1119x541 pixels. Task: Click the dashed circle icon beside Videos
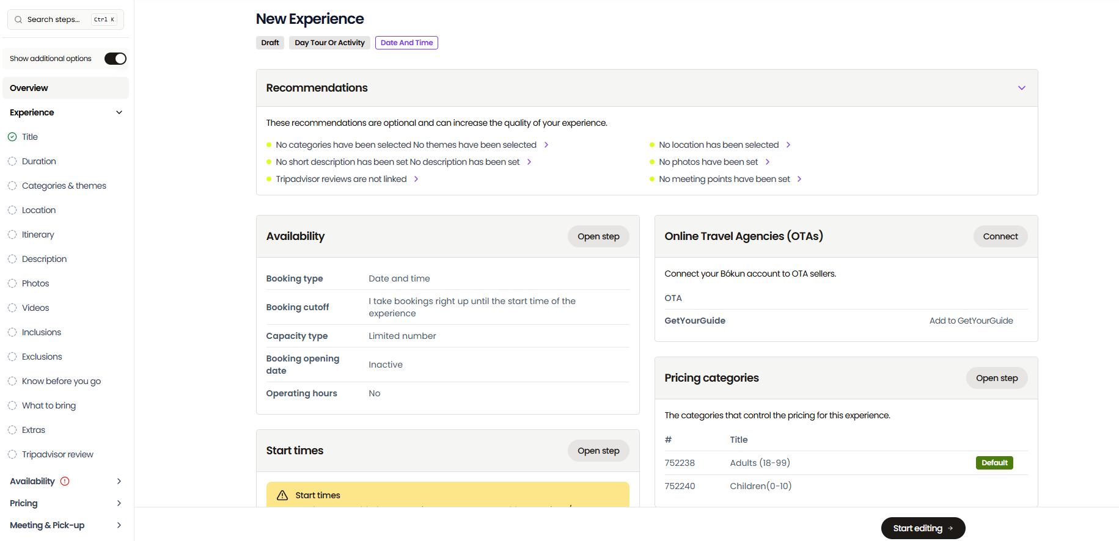tap(12, 308)
